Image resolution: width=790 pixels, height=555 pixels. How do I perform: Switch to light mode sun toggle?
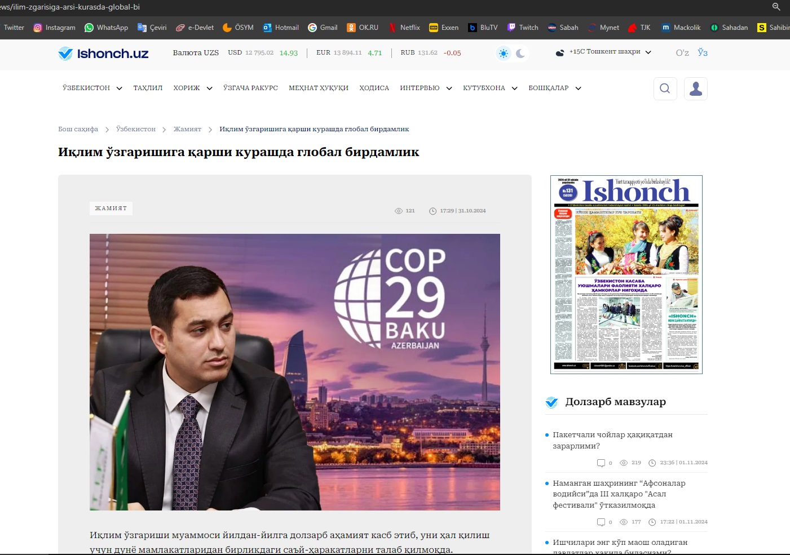click(504, 53)
